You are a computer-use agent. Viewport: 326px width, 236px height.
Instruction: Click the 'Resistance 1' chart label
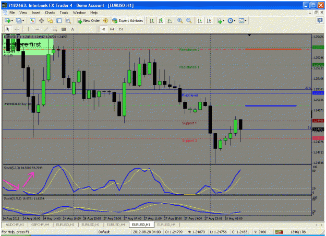tap(189, 67)
